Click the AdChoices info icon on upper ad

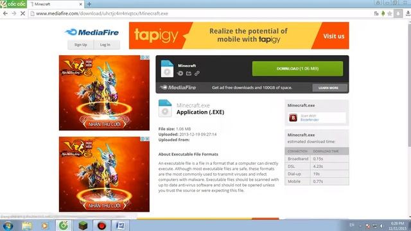(x=143, y=57)
